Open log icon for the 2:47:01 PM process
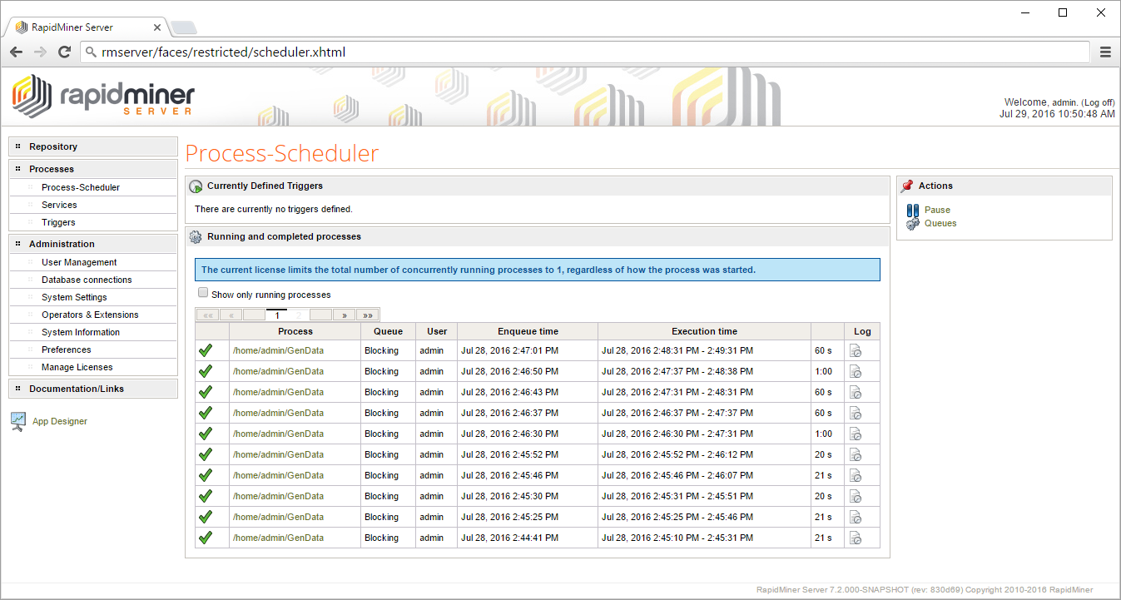 [856, 351]
